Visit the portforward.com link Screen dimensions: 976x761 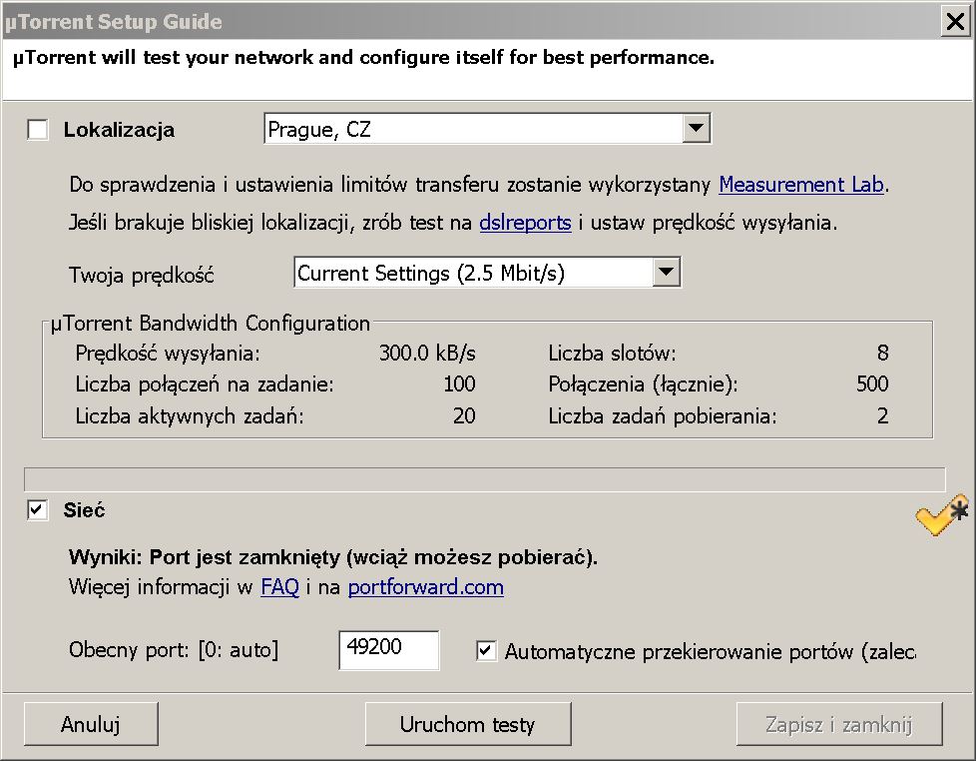pyautogui.click(x=426, y=586)
